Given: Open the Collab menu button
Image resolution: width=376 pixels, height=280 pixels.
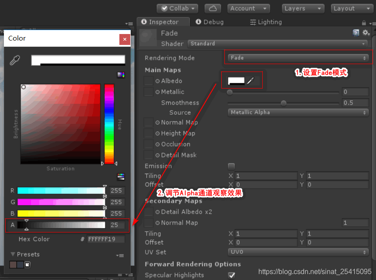Looking at the screenshot, I should [x=177, y=8].
